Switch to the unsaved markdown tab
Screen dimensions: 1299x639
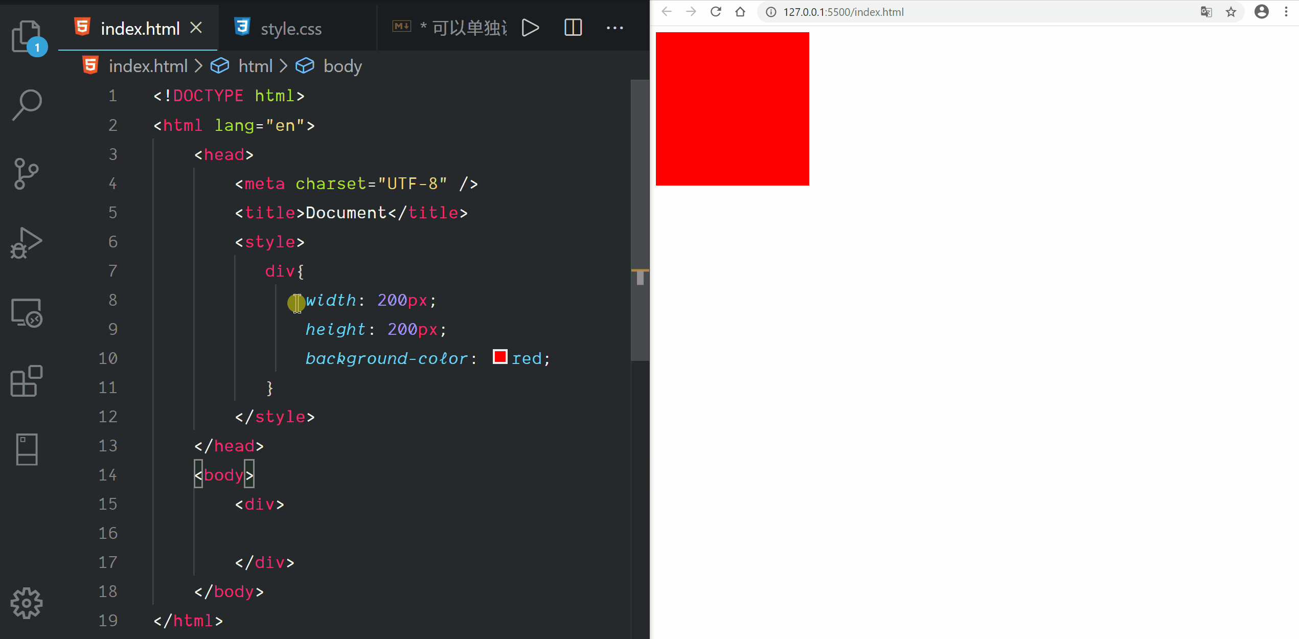pos(450,28)
